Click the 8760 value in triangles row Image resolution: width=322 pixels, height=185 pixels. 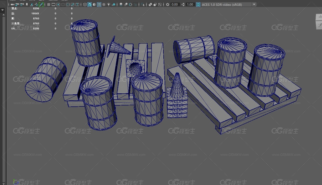(x=36, y=24)
